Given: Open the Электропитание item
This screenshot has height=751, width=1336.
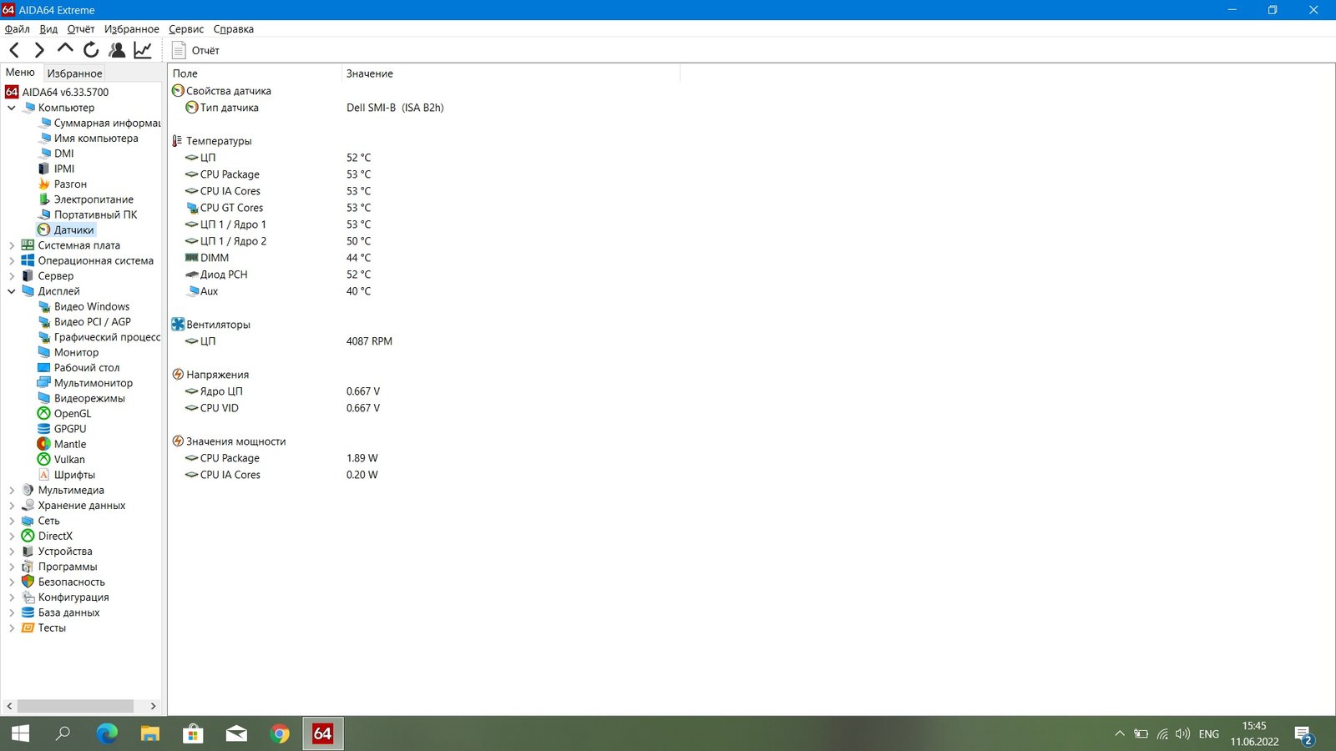Looking at the screenshot, I should click(94, 199).
